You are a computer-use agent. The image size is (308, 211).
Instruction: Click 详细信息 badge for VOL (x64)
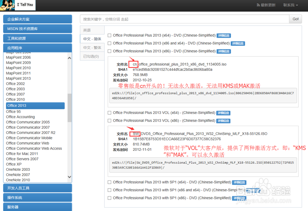point(223,113)
